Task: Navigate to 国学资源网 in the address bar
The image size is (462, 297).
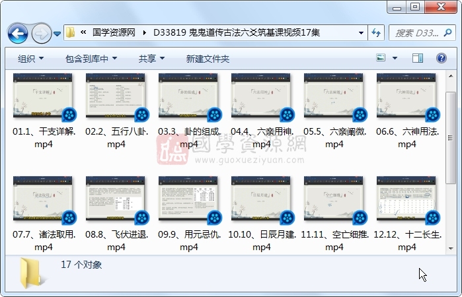Action: [x=114, y=32]
